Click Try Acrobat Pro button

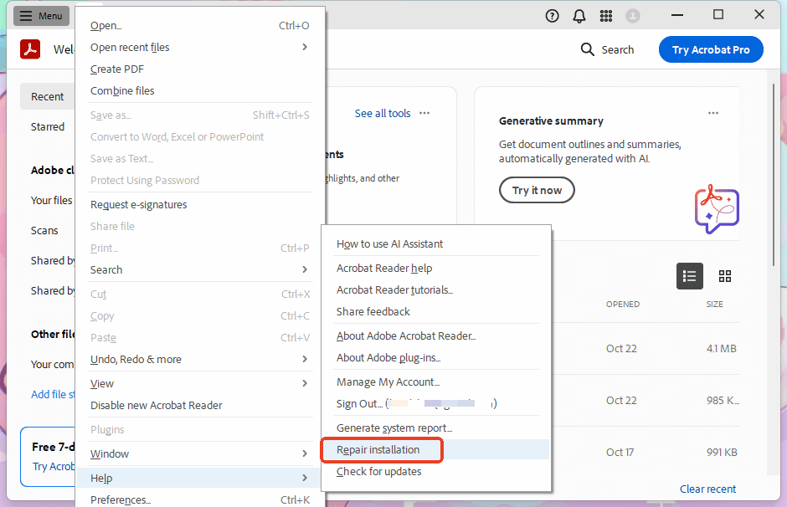coord(711,49)
